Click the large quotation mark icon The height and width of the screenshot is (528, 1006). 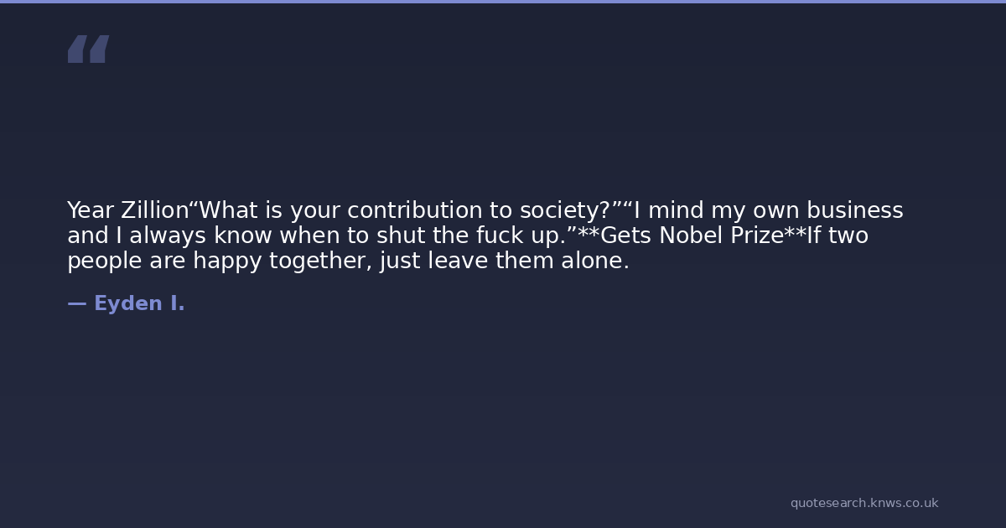point(88,49)
